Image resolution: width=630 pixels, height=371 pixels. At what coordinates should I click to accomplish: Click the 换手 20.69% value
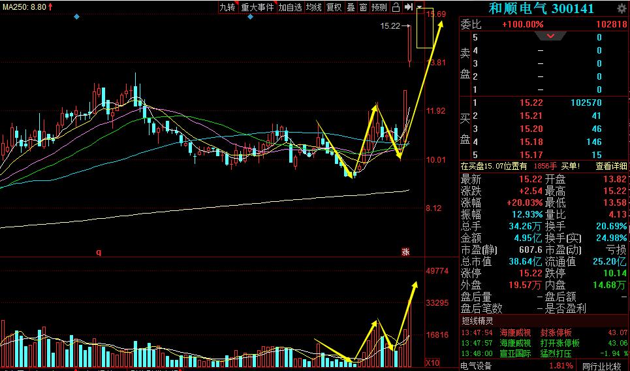coord(612,226)
